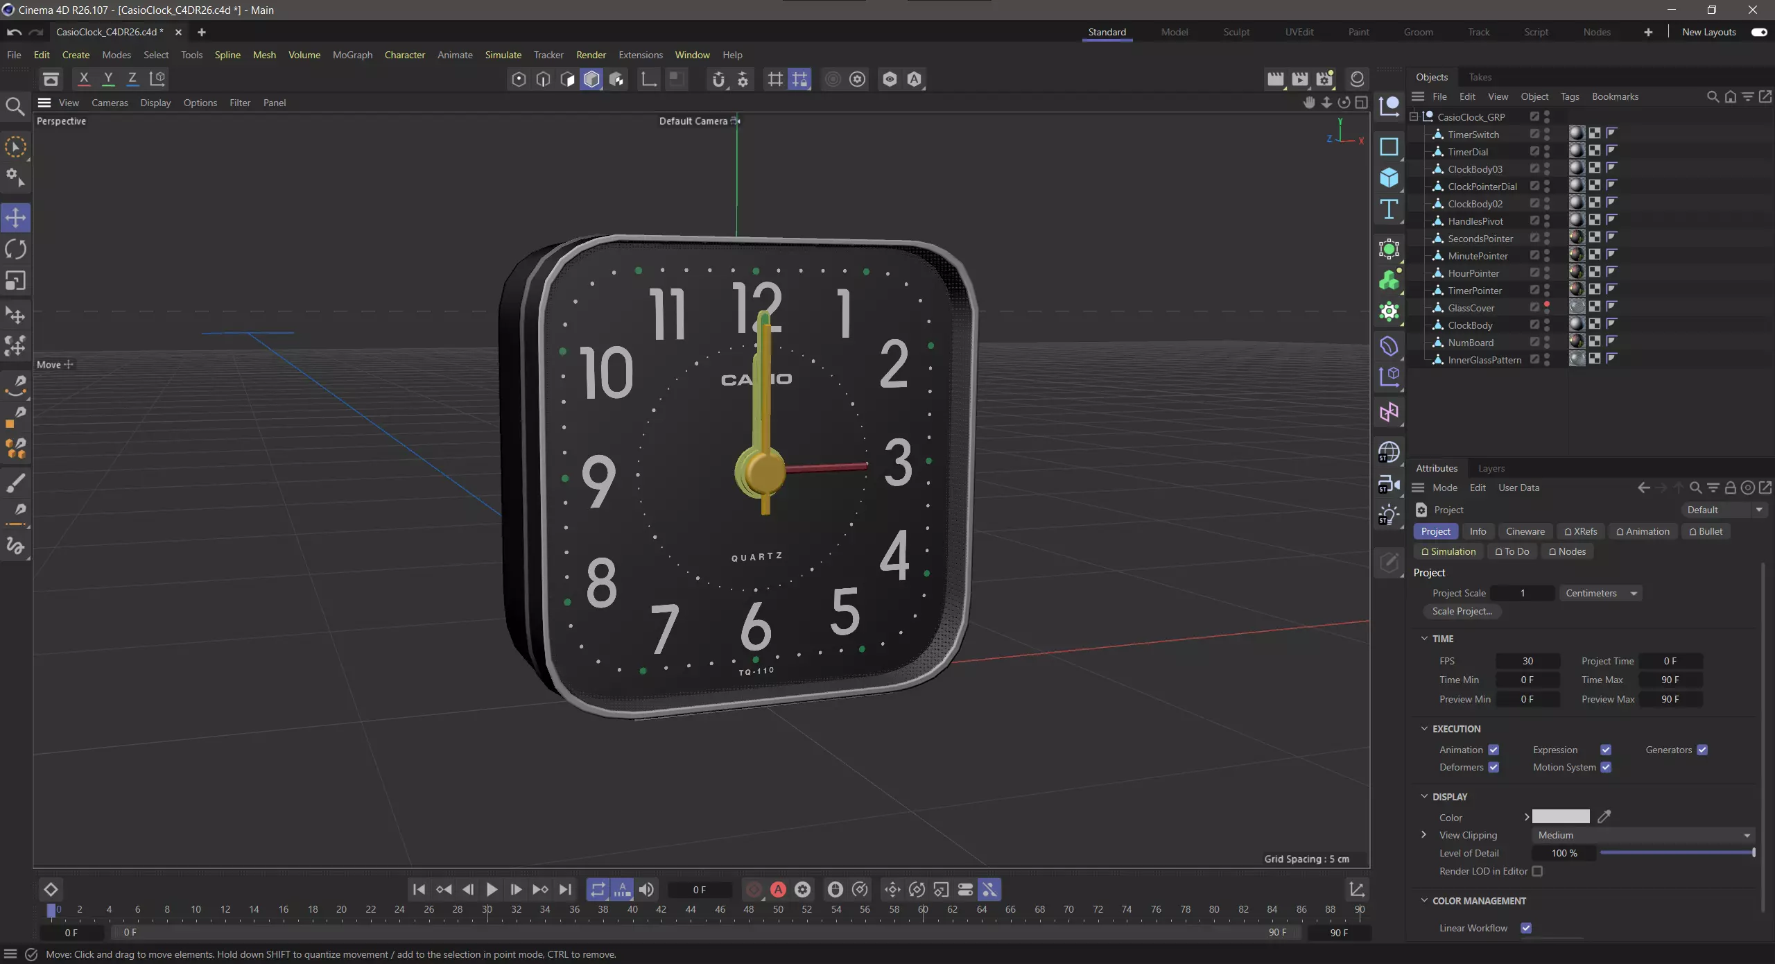The image size is (1775, 964).
Task: Uncheck the Animation execution checkbox
Action: [1493, 750]
